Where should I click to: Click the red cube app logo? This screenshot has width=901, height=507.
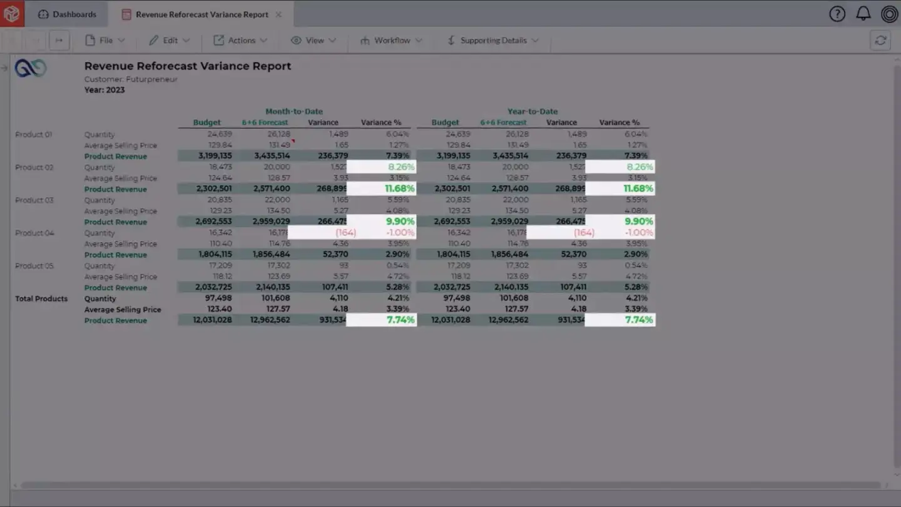pyautogui.click(x=12, y=13)
